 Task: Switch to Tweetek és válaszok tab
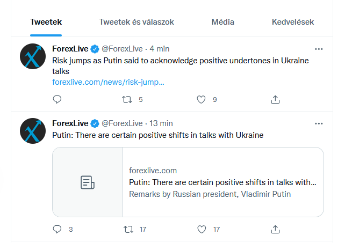coord(136,22)
